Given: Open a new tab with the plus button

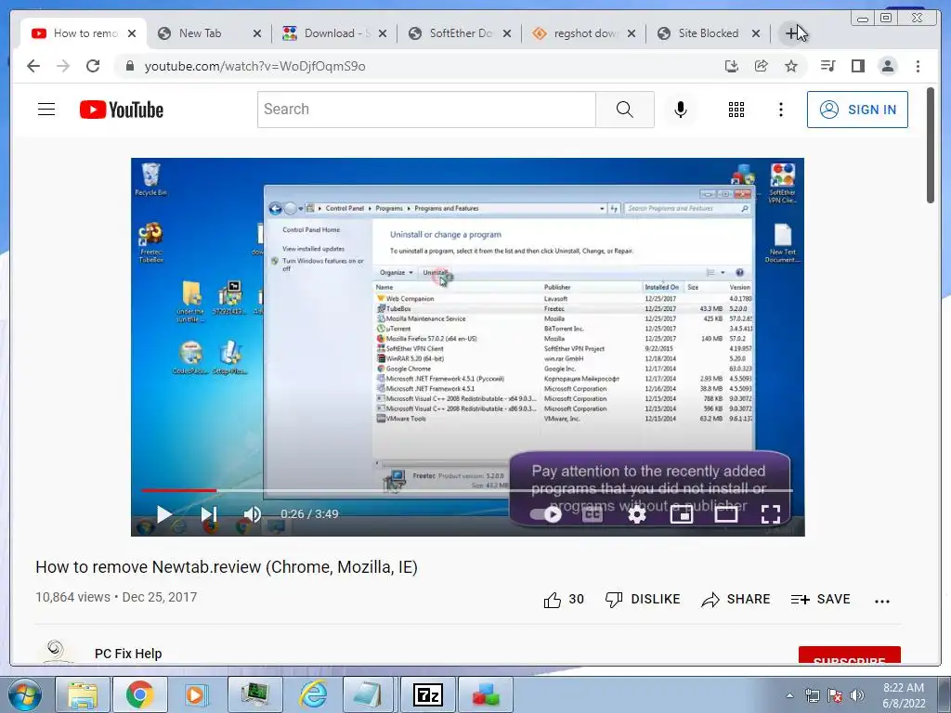Looking at the screenshot, I should click(x=791, y=33).
